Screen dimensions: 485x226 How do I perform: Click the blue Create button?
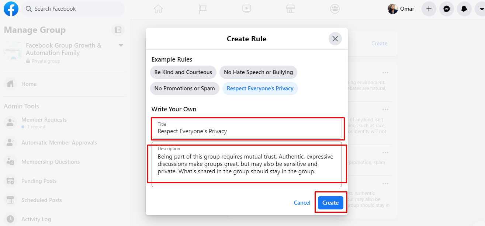pos(330,203)
